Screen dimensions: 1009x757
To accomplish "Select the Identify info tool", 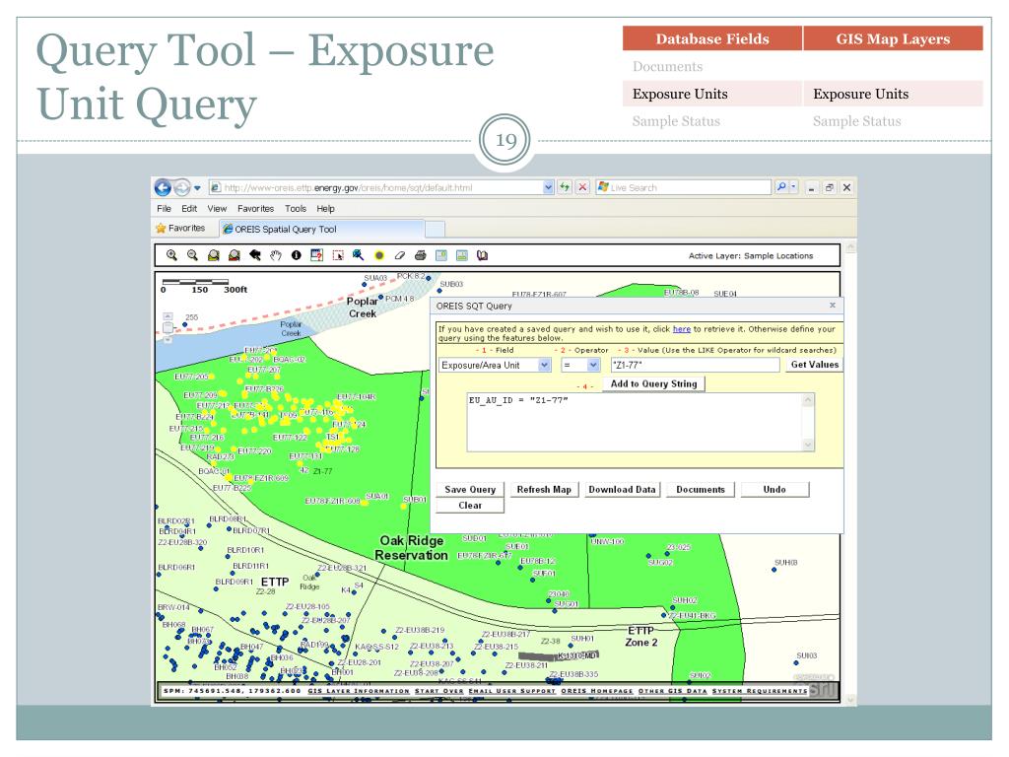I will [296, 255].
